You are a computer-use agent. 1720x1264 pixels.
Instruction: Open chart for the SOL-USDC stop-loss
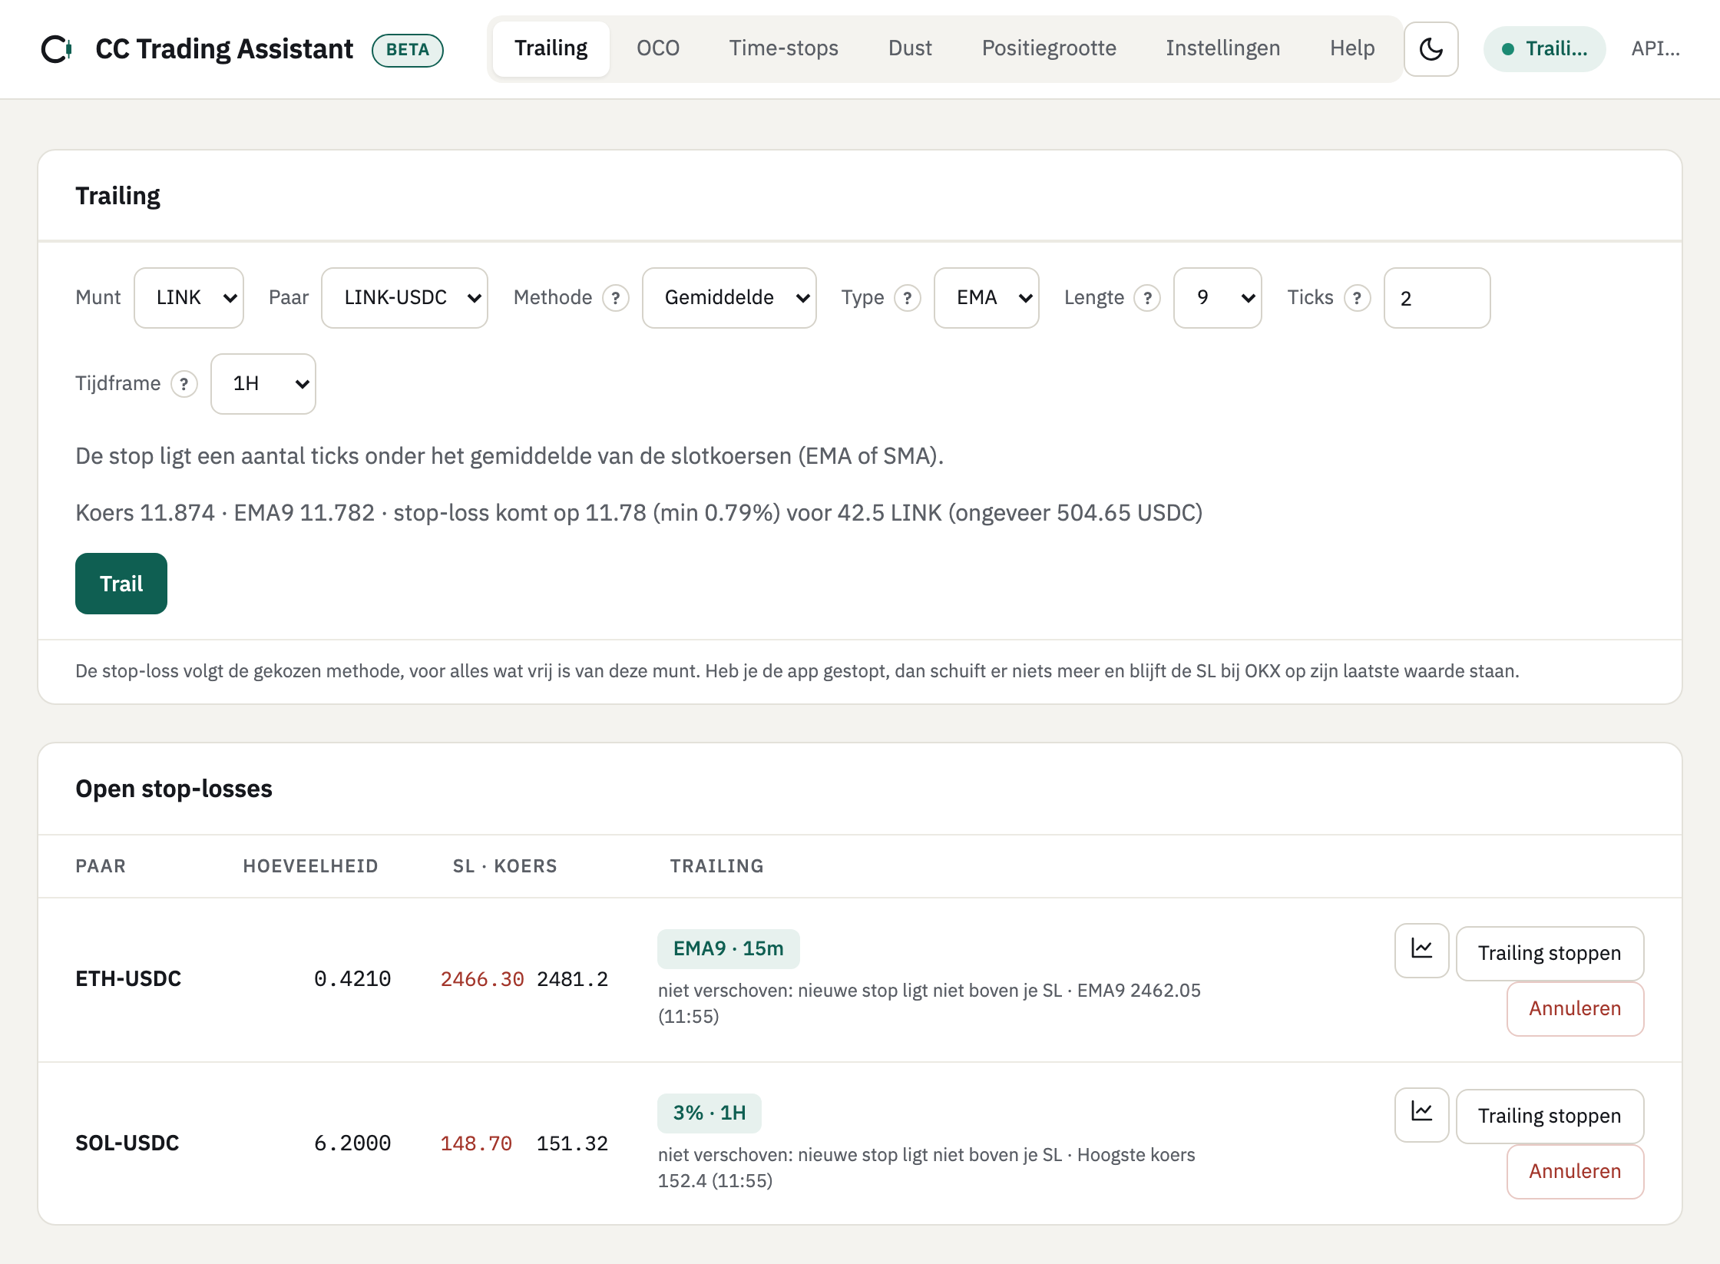(x=1422, y=1114)
